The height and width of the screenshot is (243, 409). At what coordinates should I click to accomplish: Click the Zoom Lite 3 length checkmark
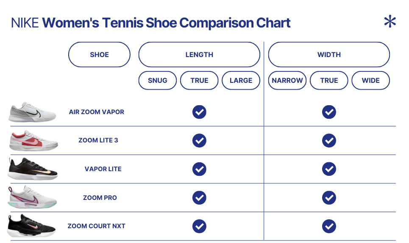click(x=199, y=140)
